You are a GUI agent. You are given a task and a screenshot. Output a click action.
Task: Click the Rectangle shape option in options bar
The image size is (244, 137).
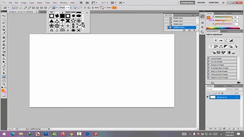(33, 8)
